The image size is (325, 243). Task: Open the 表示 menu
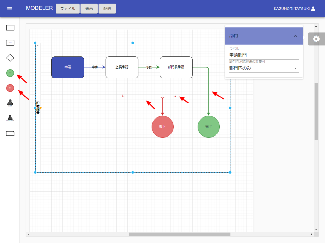[x=89, y=9]
